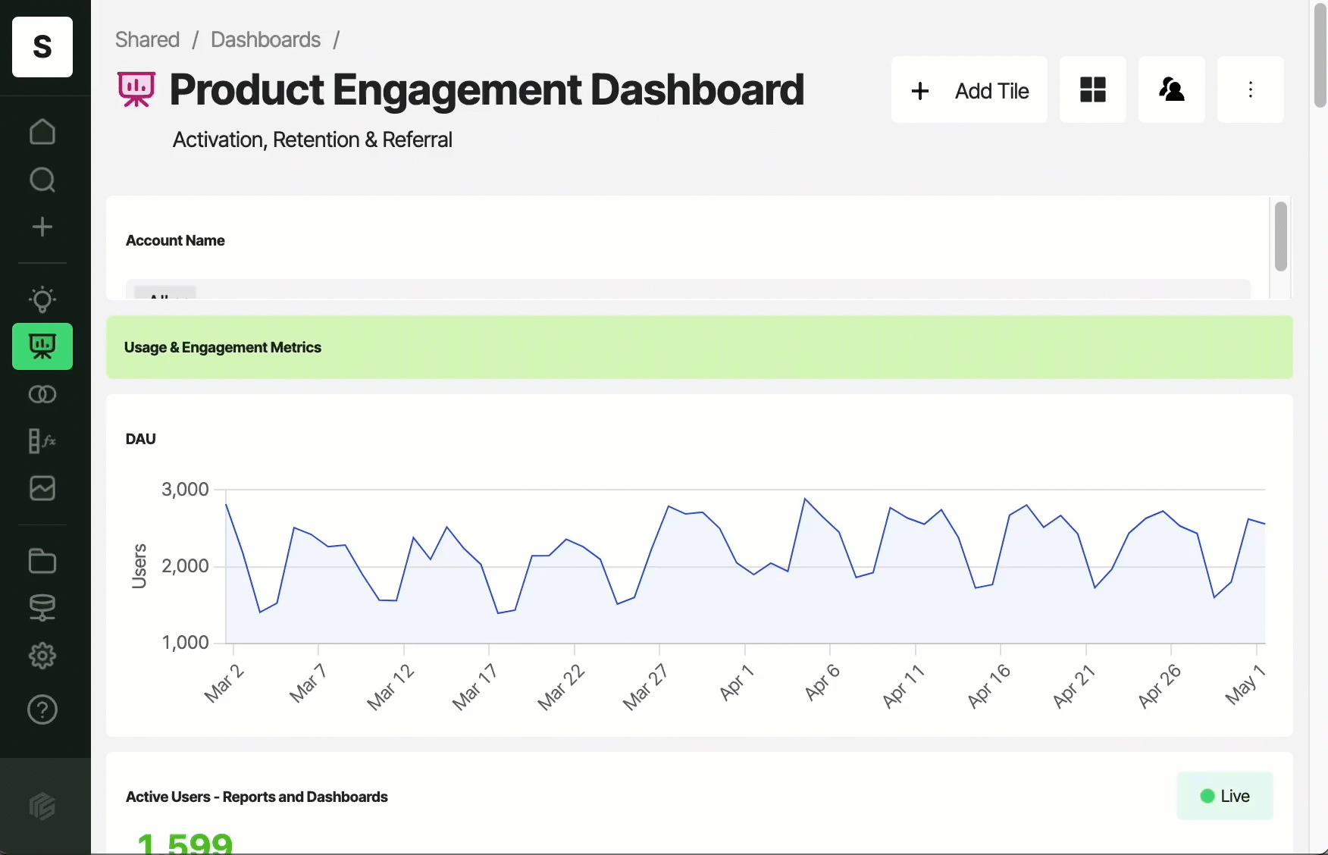Click the Active Users - Reports and Dashboards title
1328x855 pixels.
[257, 797]
